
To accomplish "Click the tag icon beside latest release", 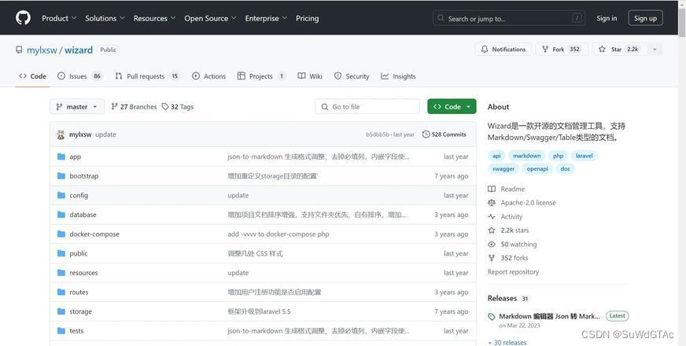I will (492, 316).
